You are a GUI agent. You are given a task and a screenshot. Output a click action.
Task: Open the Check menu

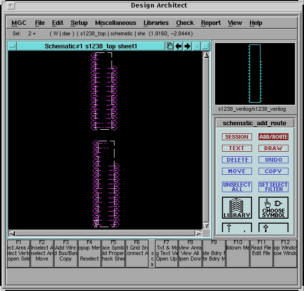coord(184,23)
